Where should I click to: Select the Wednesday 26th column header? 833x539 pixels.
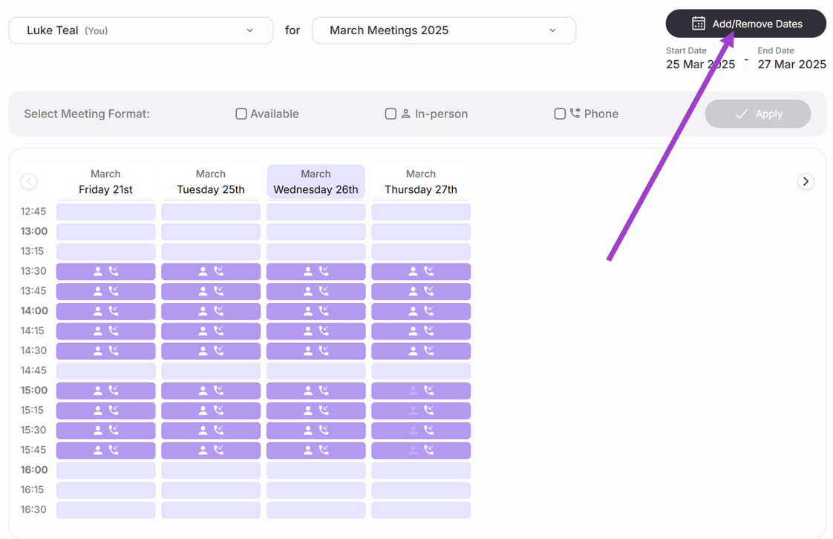coord(316,182)
